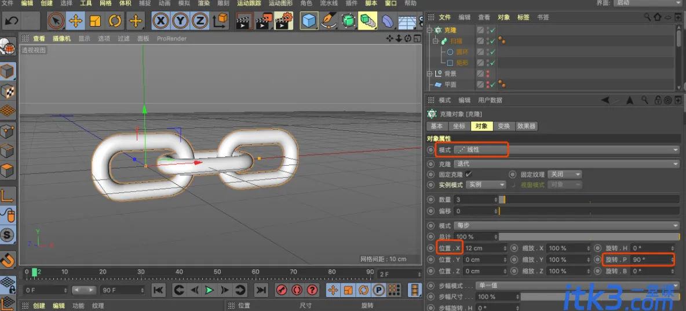686x311 pixels.
Task: Toggle the green checkmark for 扫描
Action: [492, 41]
